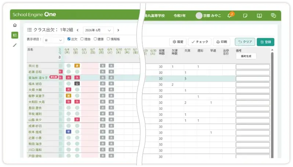Click student name 近藤 小春
This screenshot has height=167, width=293.
tap(35, 138)
